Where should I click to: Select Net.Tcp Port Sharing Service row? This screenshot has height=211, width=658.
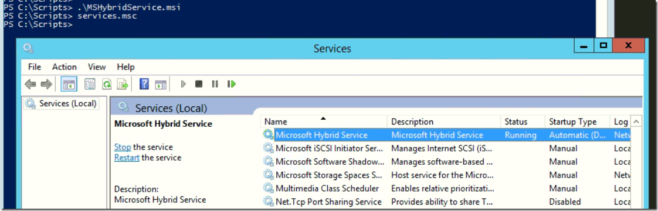click(x=446, y=202)
